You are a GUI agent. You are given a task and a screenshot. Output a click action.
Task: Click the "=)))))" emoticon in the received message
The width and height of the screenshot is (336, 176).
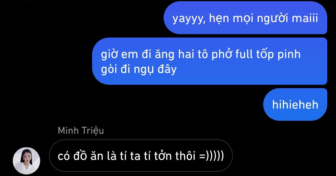tap(212, 156)
